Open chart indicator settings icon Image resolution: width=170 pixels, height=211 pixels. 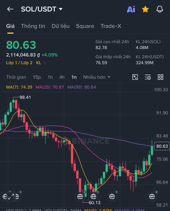pyautogui.click(x=148, y=77)
